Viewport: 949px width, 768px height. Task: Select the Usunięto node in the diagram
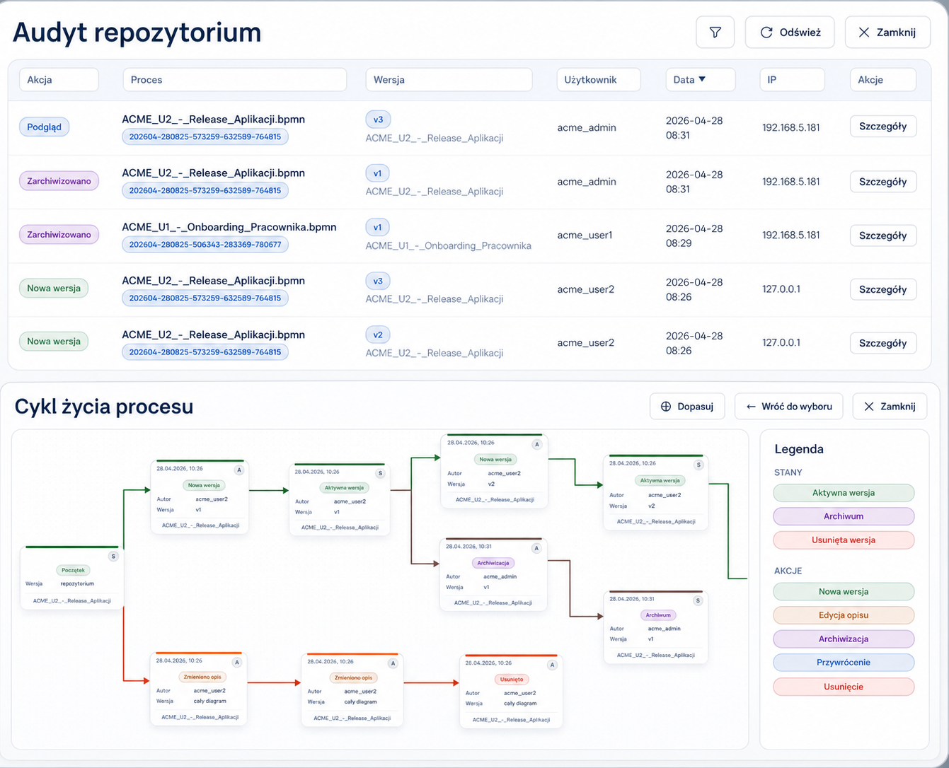[511, 691]
